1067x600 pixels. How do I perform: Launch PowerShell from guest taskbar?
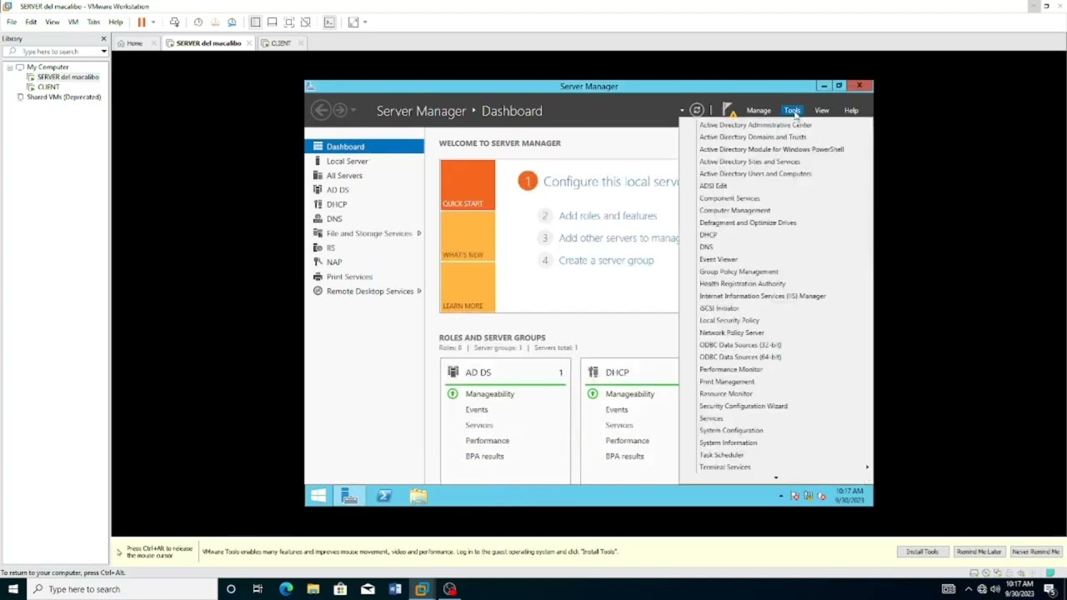pos(384,496)
